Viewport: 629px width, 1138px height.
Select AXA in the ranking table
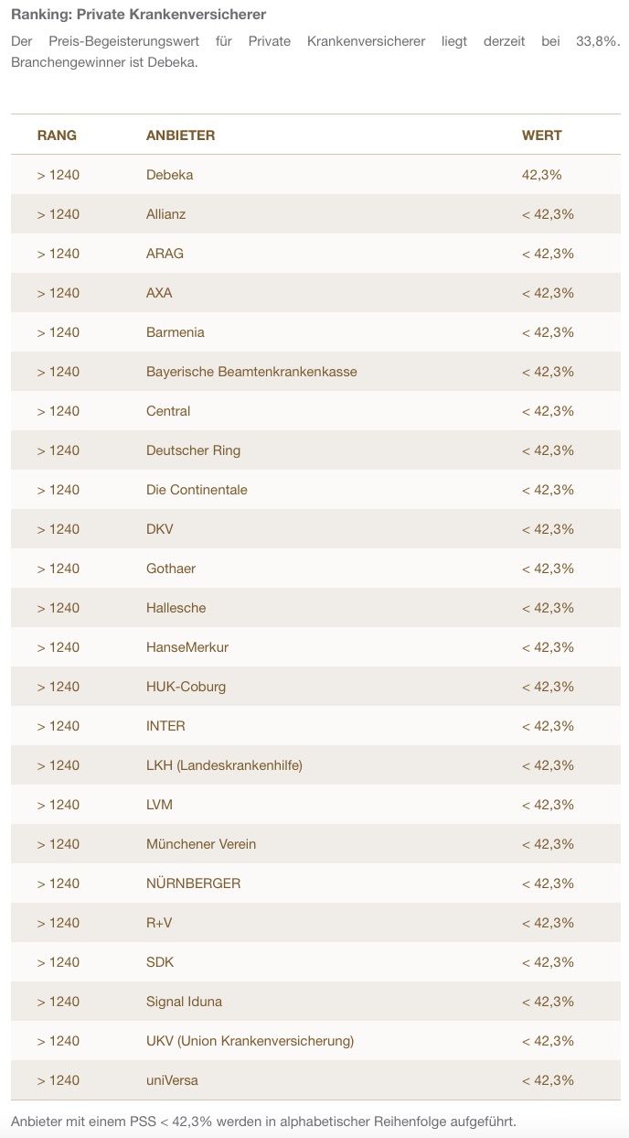[x=159, y=293]
